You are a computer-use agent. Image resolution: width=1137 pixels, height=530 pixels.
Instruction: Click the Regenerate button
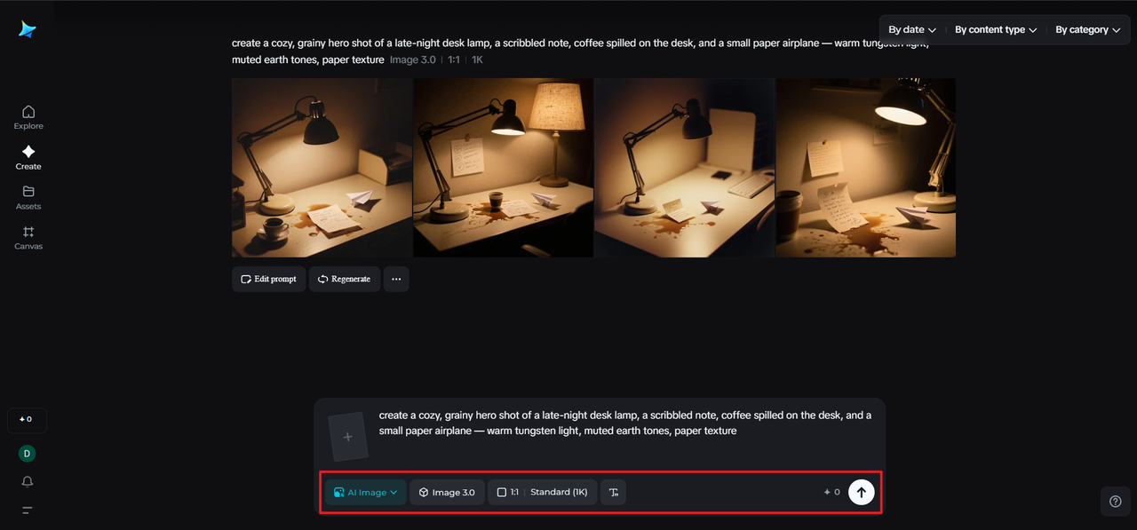pos(345,279)
